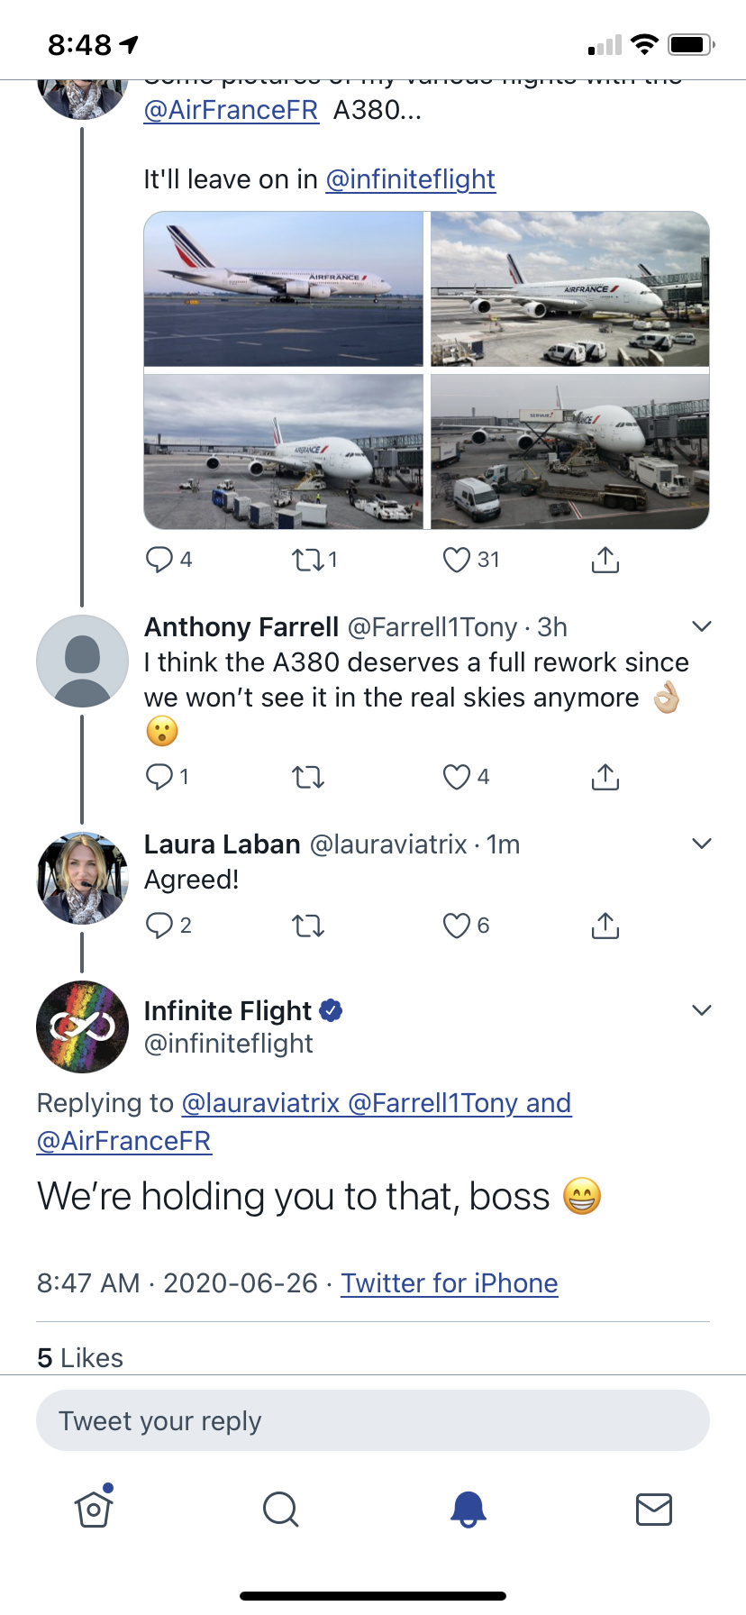Share Laura Laban's "Agreed!" tweet
Viewport: 746px width, 1615px height.
click(x=605, y=926)
